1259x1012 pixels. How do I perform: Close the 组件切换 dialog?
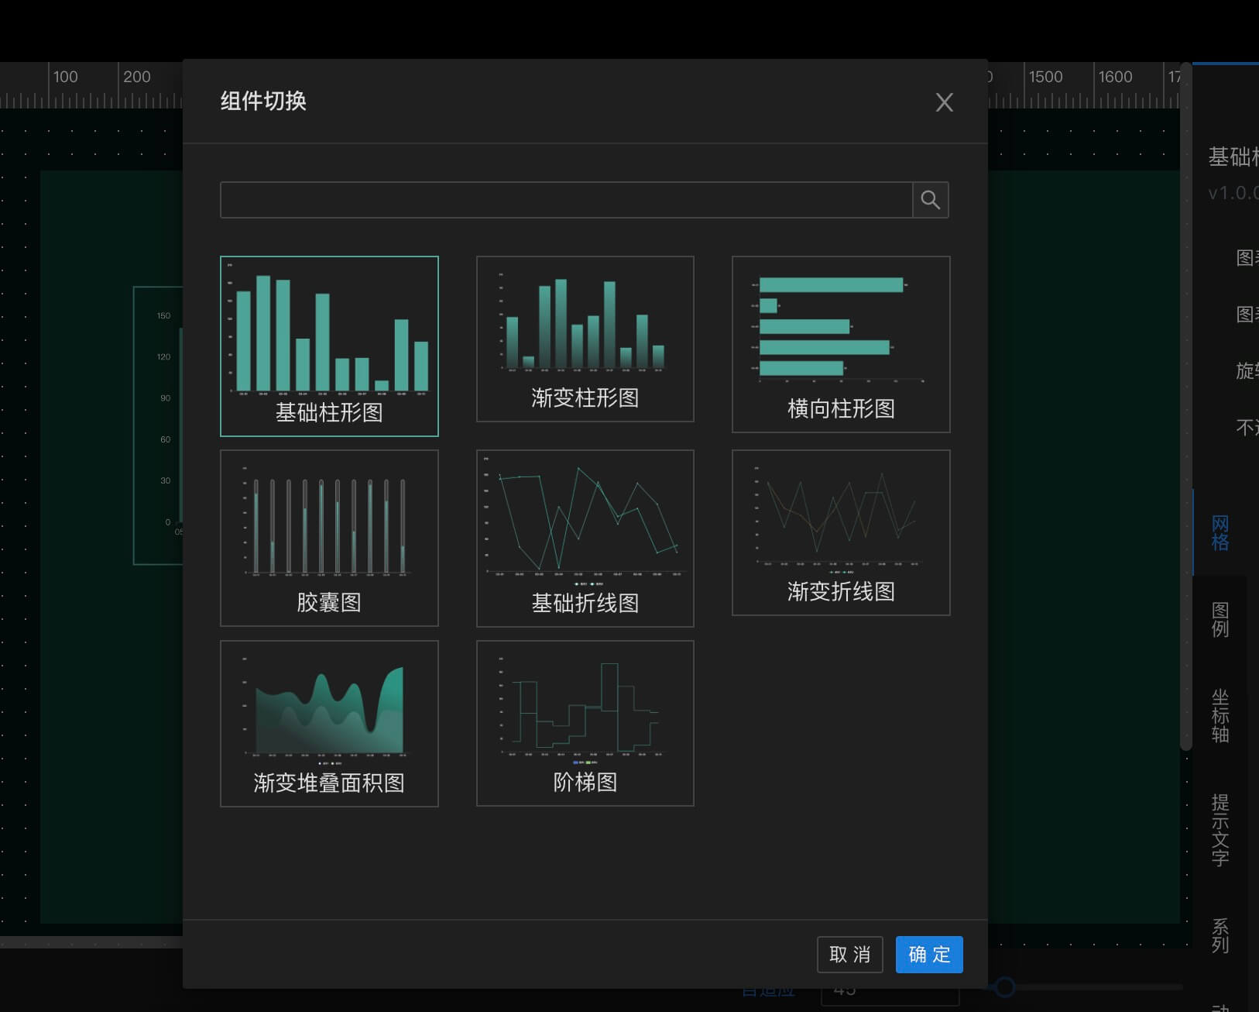[x=944, y=102]
